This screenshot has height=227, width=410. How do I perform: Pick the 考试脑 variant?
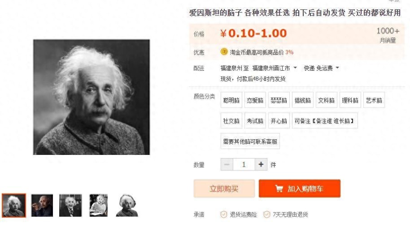(255, 120)
